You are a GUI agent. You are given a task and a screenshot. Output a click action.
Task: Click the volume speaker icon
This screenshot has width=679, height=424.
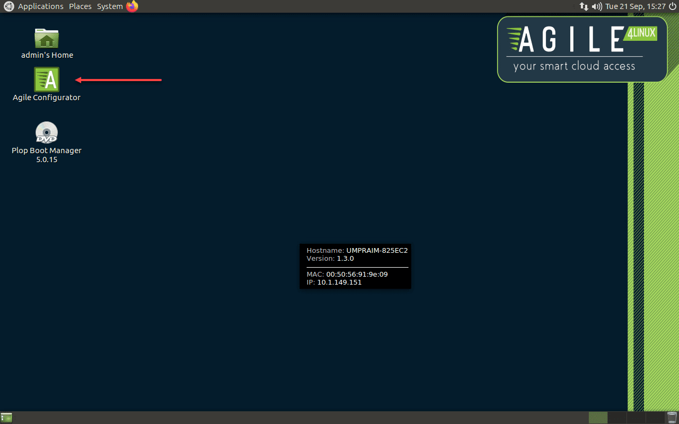point(597,6)
